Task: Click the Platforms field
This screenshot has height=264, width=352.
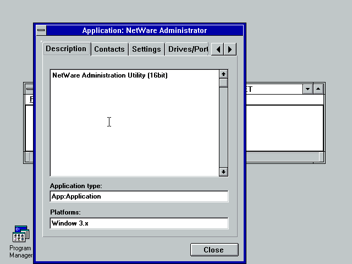Action: pos(139,223)
